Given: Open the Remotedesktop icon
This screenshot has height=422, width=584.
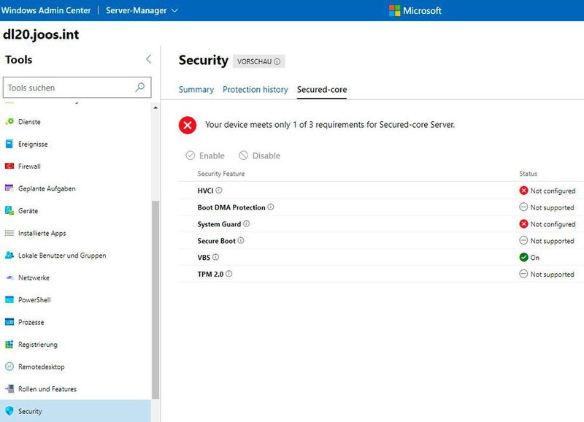Looking at the screenshot, I should pos(9,367).
